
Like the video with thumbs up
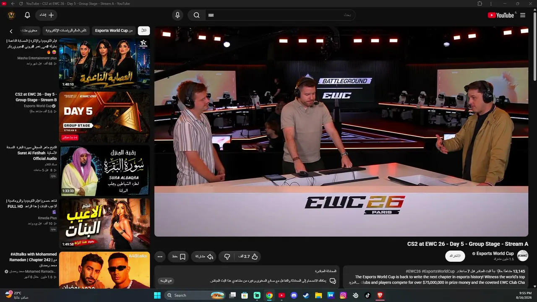click(249, 256)
